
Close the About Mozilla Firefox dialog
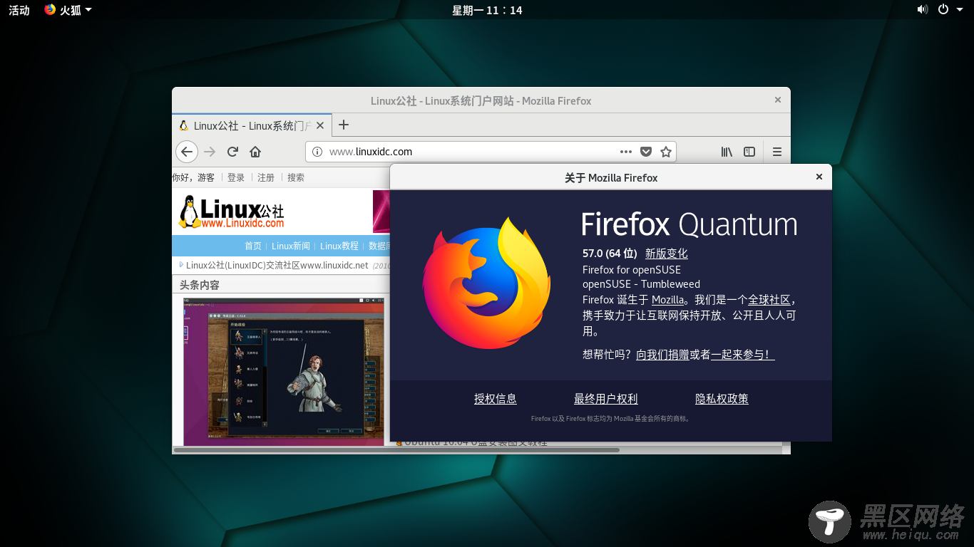[819, 177]
